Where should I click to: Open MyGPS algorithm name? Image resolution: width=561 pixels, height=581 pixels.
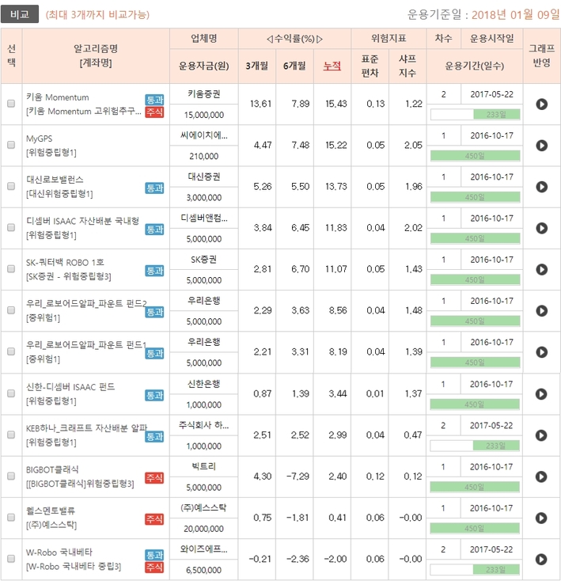click(39, 139)
